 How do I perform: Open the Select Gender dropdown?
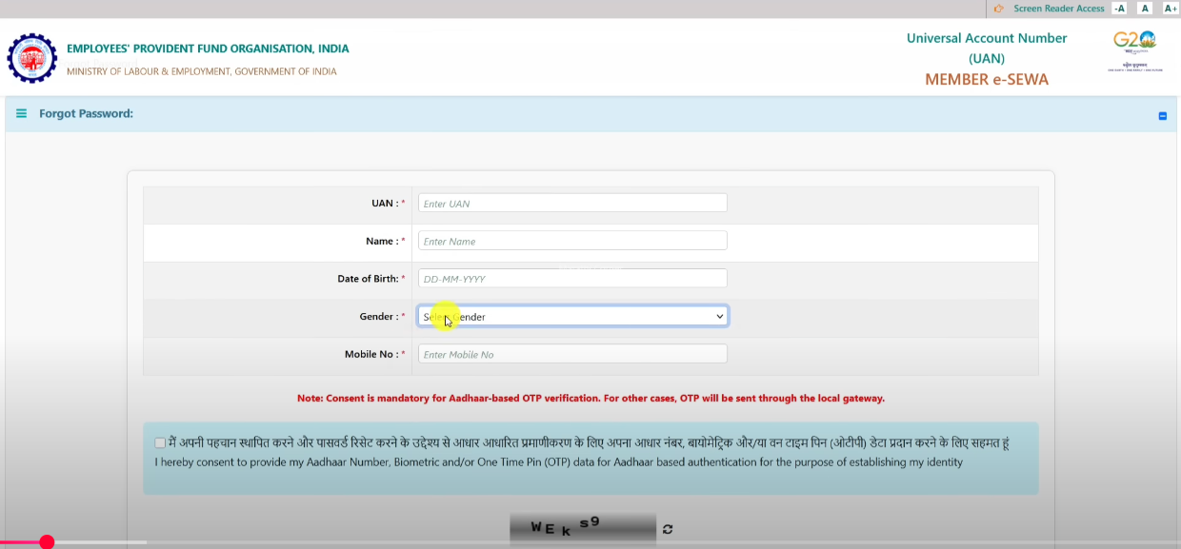click(572, 316)
